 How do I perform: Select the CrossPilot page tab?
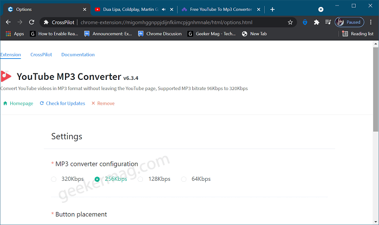[x=41, y=54]
